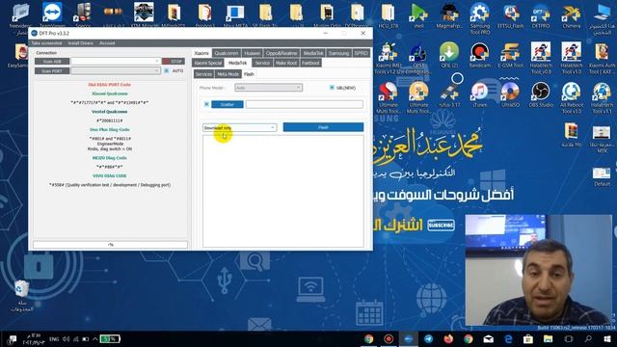Click the scatter file path field

coord(305,104)
